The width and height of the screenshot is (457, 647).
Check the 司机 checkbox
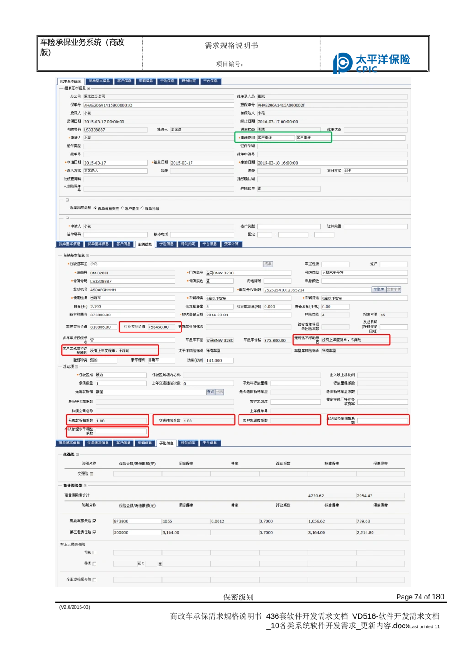point(95,552)
